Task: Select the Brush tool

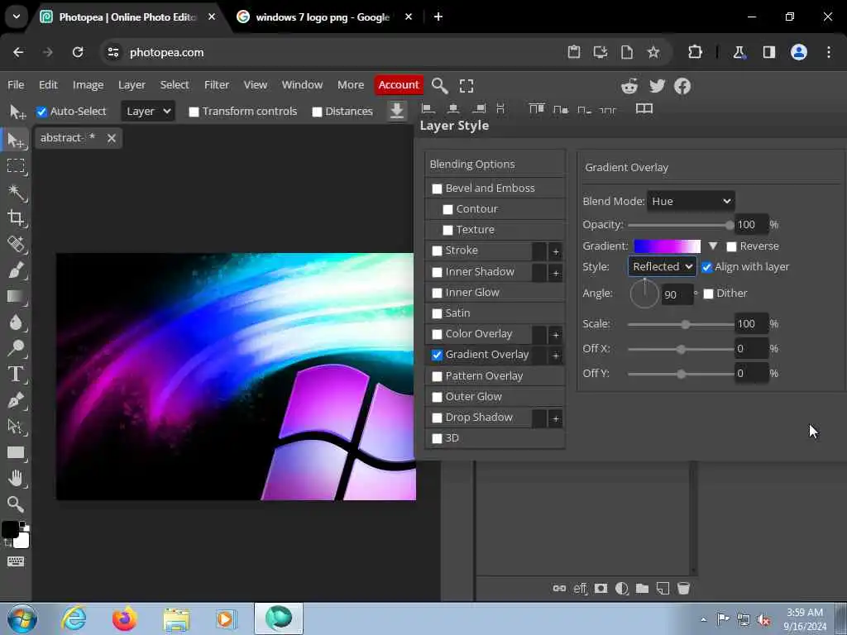Action: (16, 270)
